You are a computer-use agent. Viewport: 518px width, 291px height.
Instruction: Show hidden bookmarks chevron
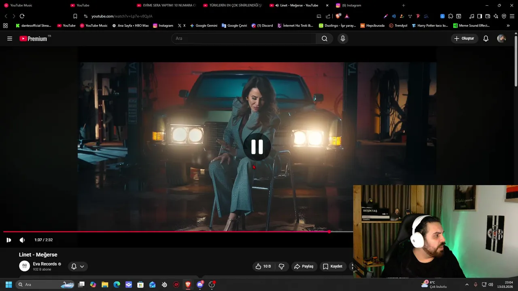(508, 25)
